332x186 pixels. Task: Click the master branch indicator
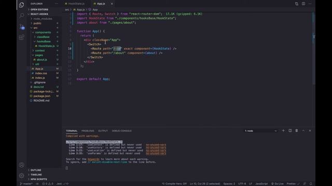[26, 184]
